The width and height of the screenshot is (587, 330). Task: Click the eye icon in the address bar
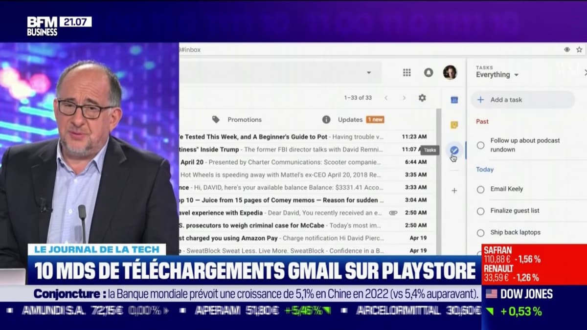(567, 49)
